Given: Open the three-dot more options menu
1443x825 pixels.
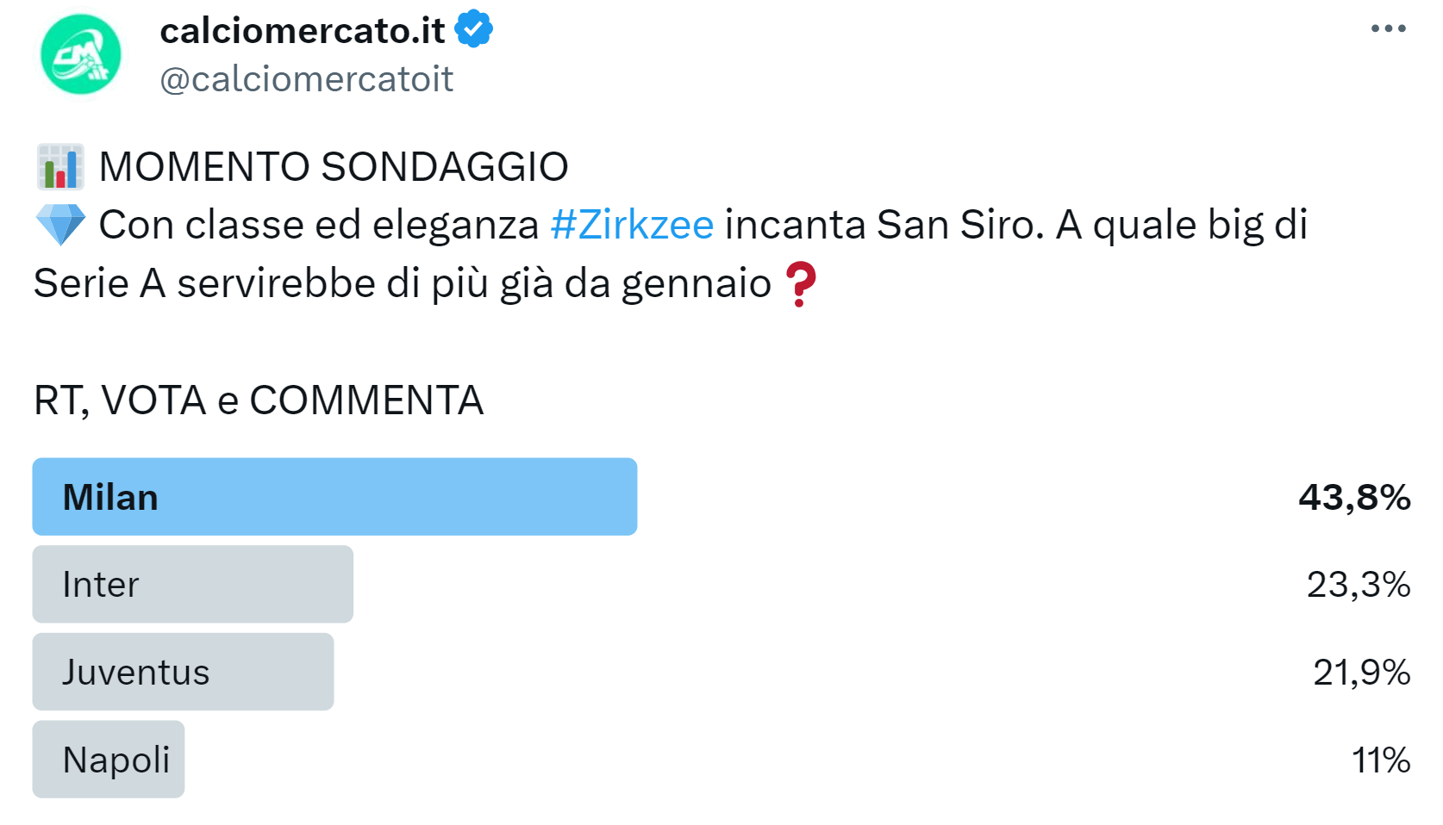Looking at the screenshot, I should 1387,28.
